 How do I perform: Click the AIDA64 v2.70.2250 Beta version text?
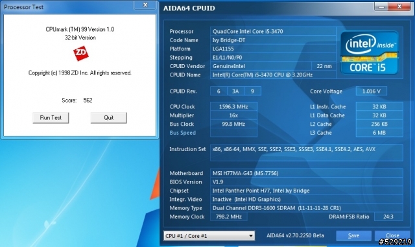pyautogui.click(x=295, y=235)
